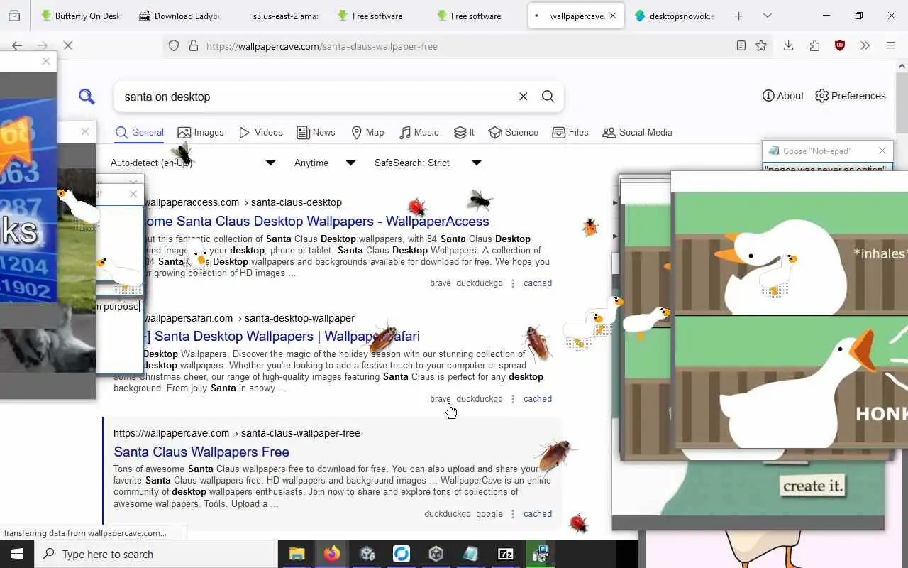Open the language Auto-detect dropdown

[192, 163]
